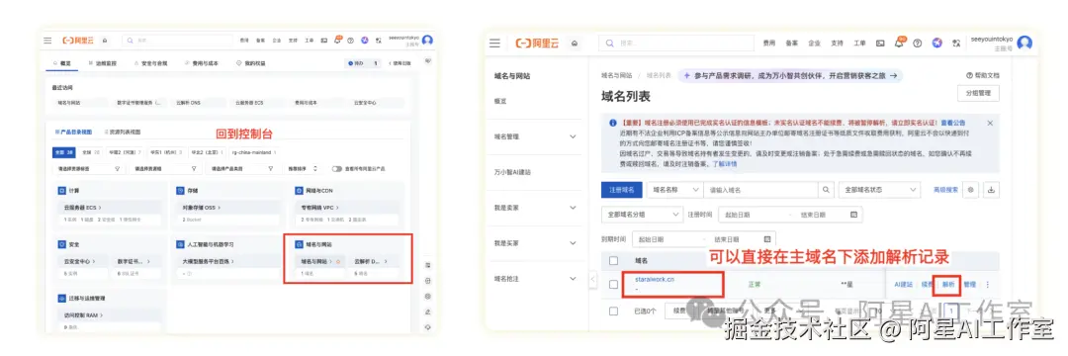Click the top search box in domain list window
Screen dimensions: 1068x356
(676, 43)
